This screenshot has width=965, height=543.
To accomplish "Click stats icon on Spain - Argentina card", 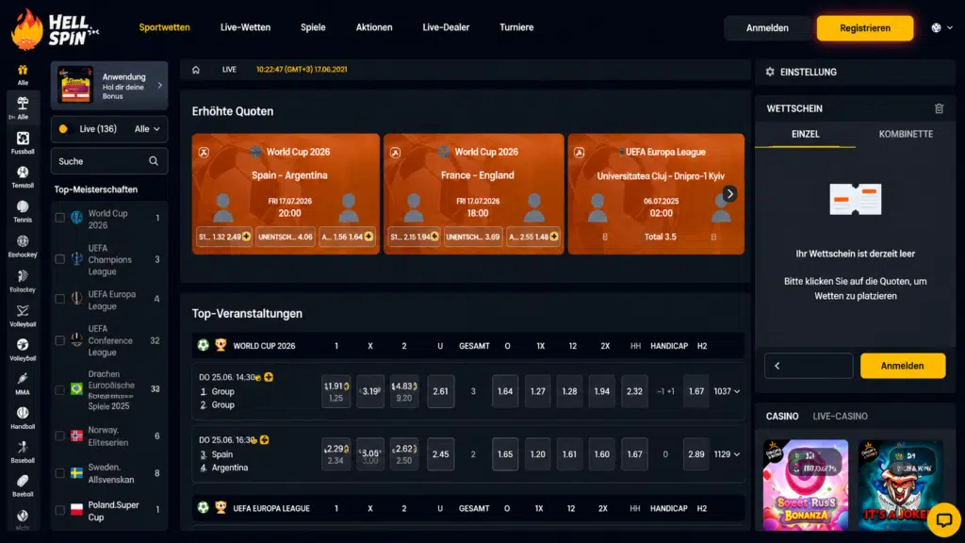I will pos(204,152).
